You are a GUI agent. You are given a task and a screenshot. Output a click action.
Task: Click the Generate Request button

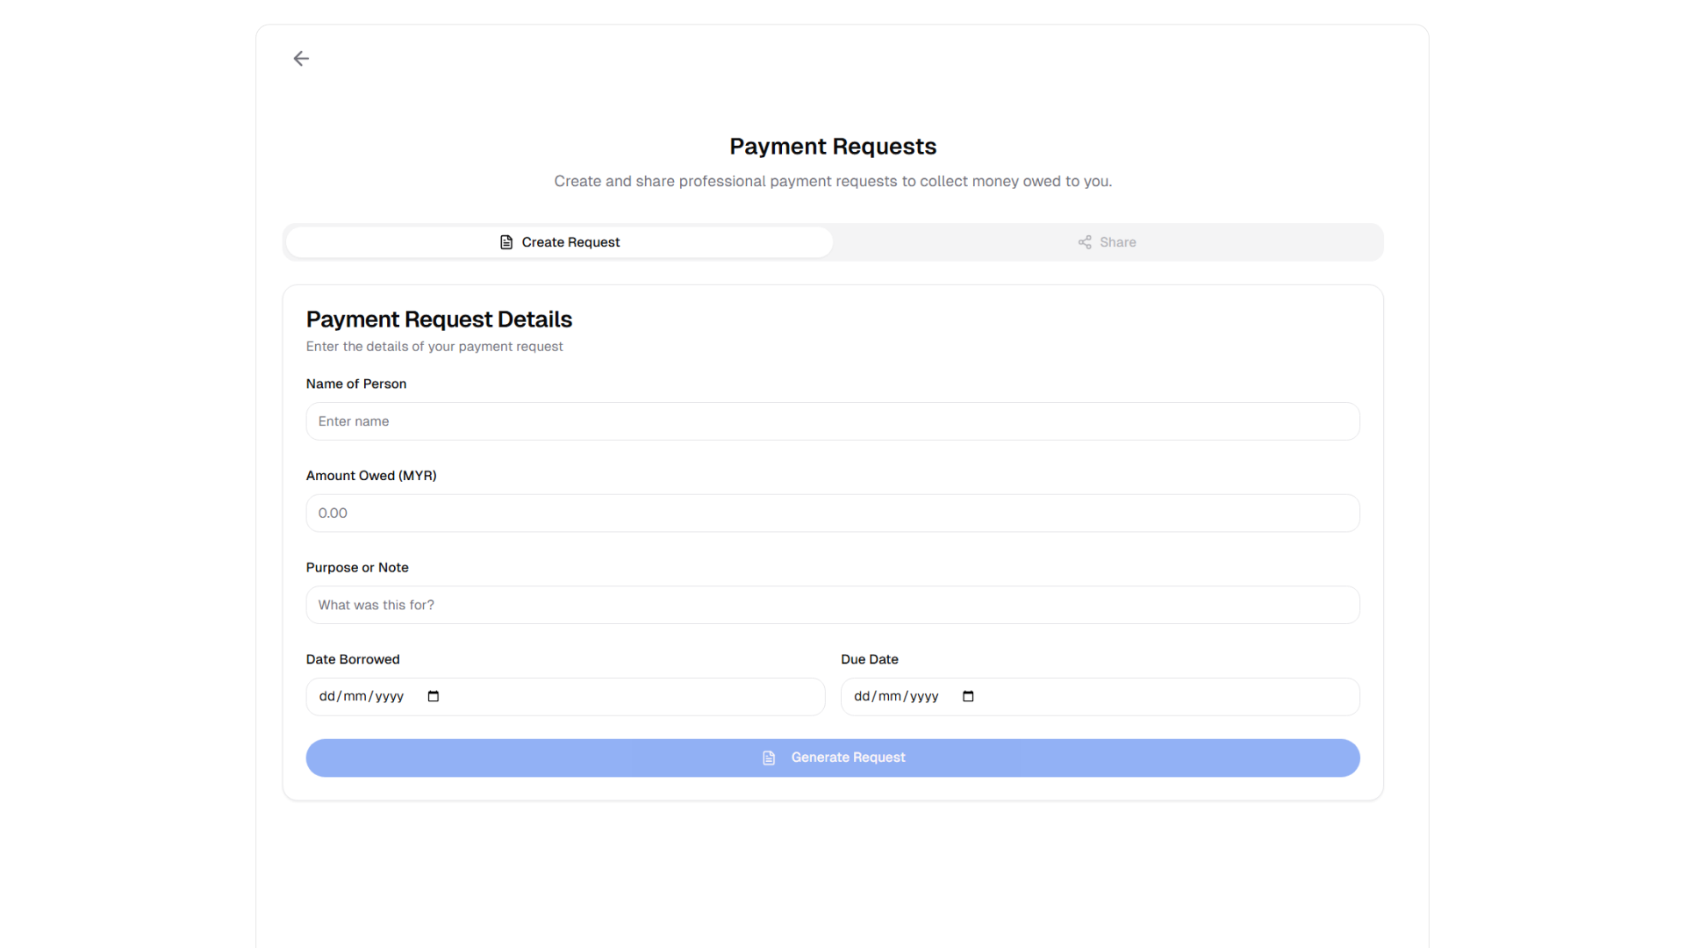[x=832, y=758]
